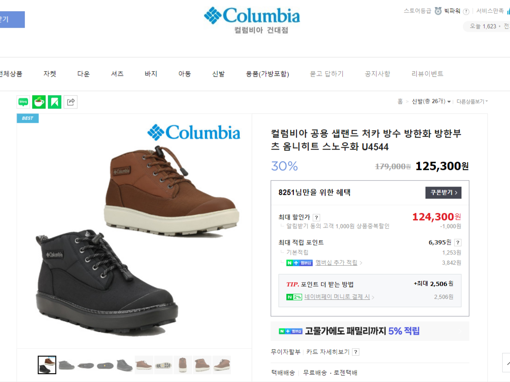Click 홈 in the breadcrumb
The image size is (510, 382).
coord(400,102)
